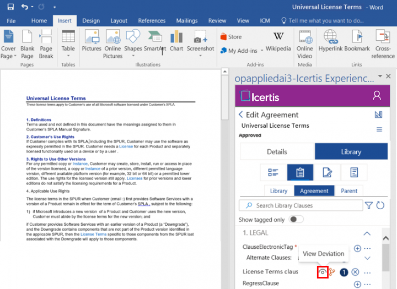397x289 pixels.
Task: Insert a Blank Page
Action: (x=27, y=44)
